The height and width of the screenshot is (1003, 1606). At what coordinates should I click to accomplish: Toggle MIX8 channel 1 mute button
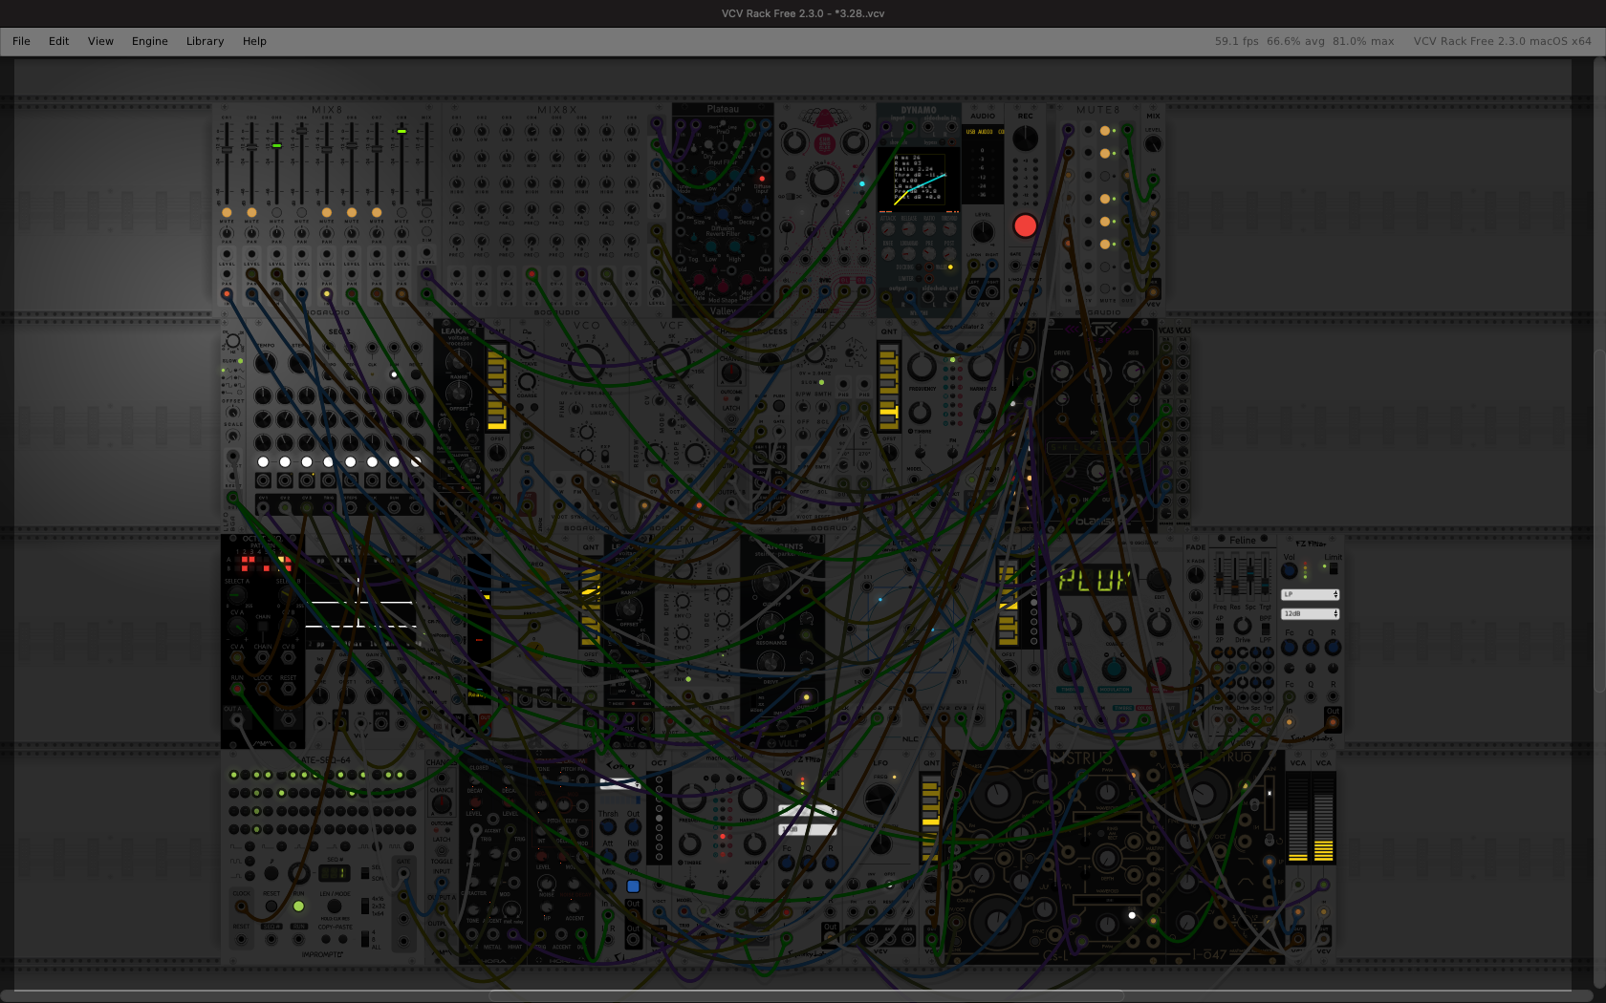click(227, 212)
